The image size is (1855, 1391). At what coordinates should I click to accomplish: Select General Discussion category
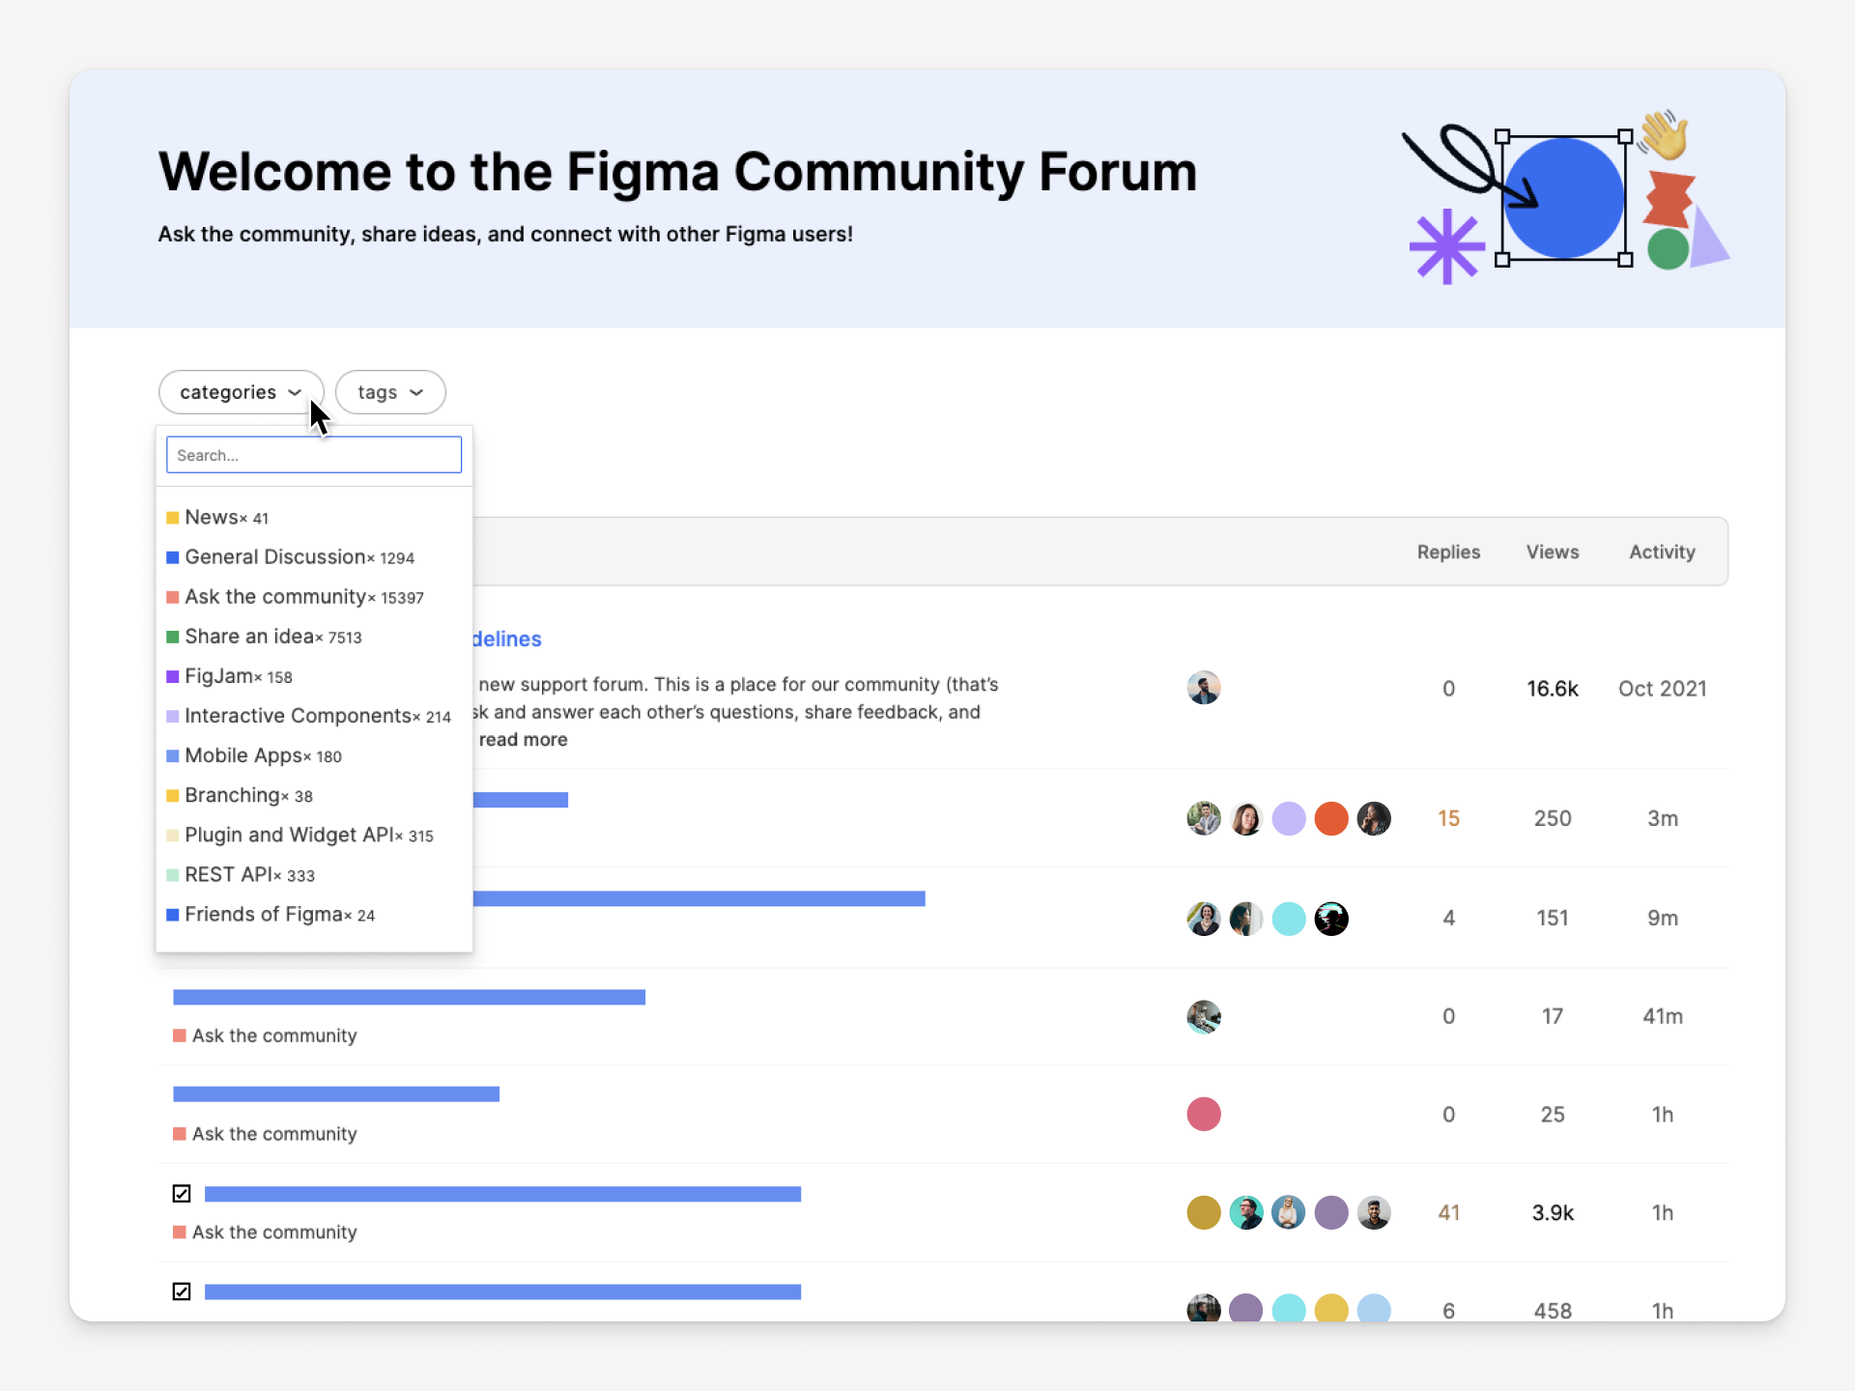[290, 557]
